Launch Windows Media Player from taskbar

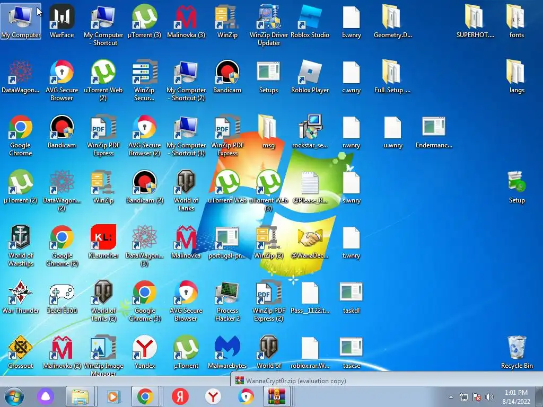[113, 396]
